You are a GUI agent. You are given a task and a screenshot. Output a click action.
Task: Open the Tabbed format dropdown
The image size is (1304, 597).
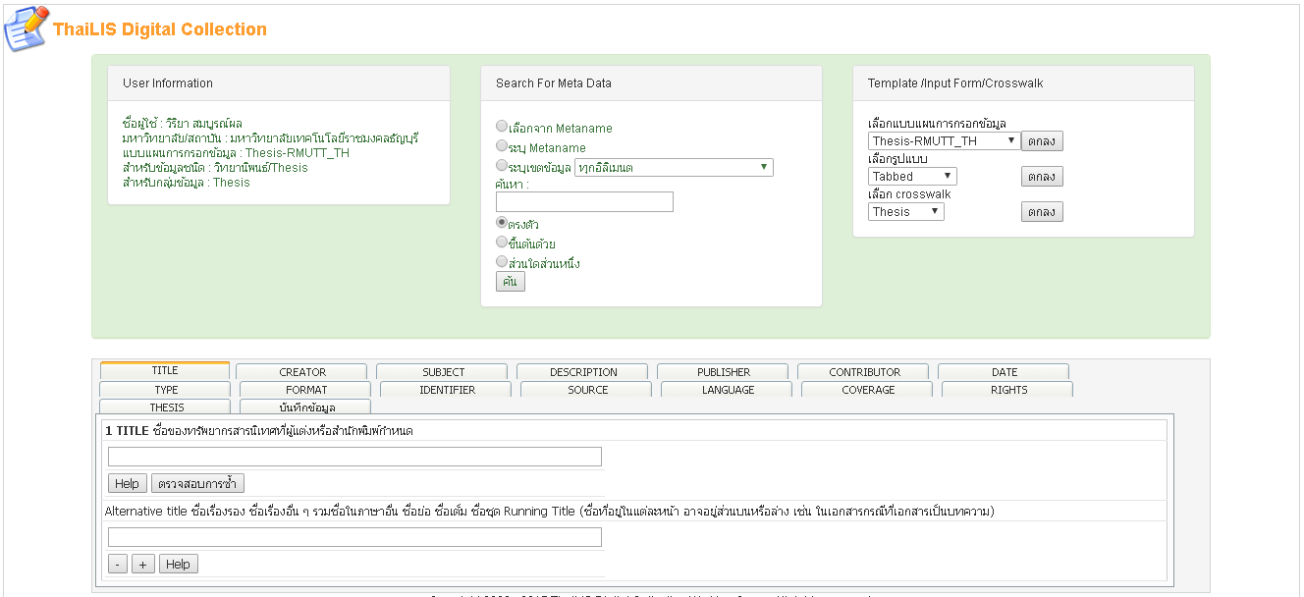point(912,177)
